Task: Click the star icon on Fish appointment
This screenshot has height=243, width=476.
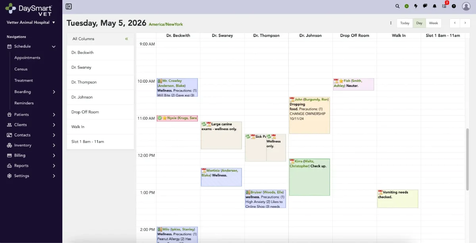Action: (341, 81)
